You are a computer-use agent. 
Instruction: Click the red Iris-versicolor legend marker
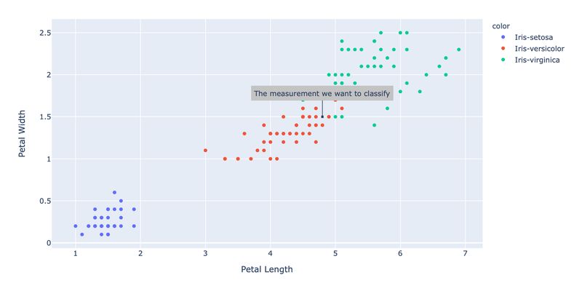tap(503, 49)
